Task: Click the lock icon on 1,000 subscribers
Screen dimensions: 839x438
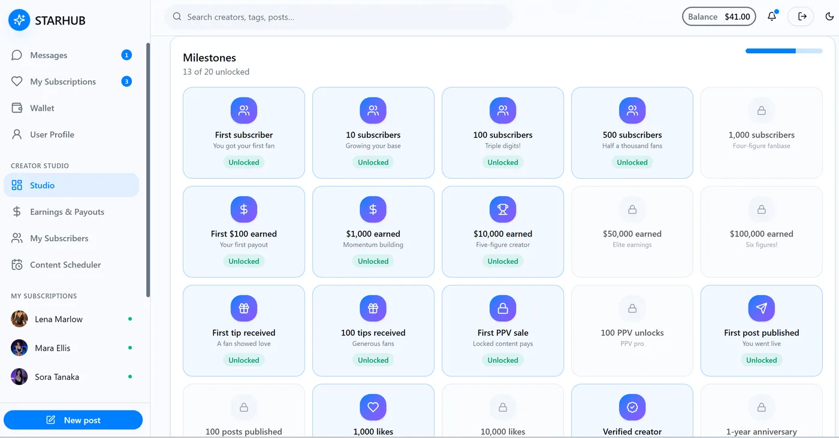Action: click(762, 111)
